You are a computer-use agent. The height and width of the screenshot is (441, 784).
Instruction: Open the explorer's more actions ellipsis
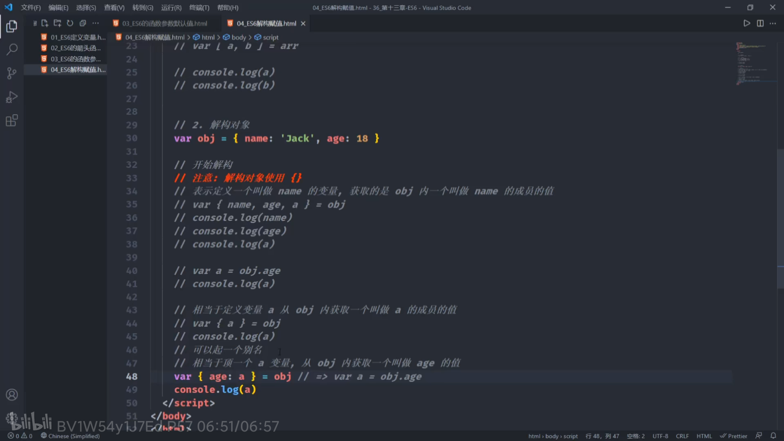(x=96, y=23)
